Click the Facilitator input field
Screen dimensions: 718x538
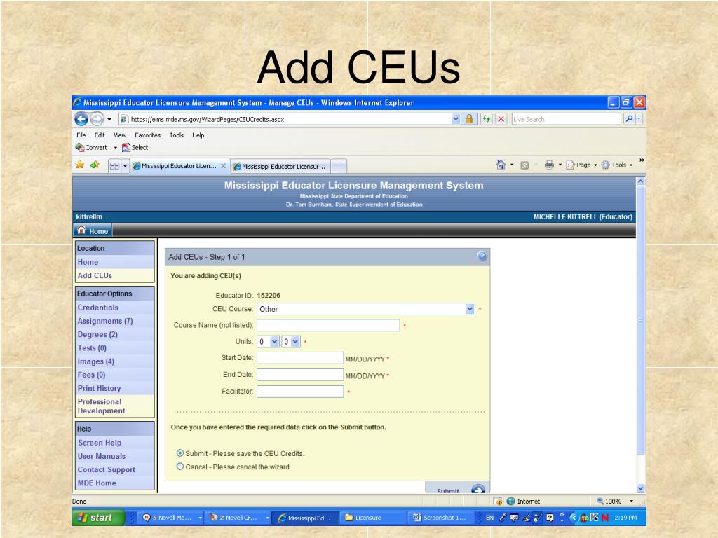[x=300, y=391]
